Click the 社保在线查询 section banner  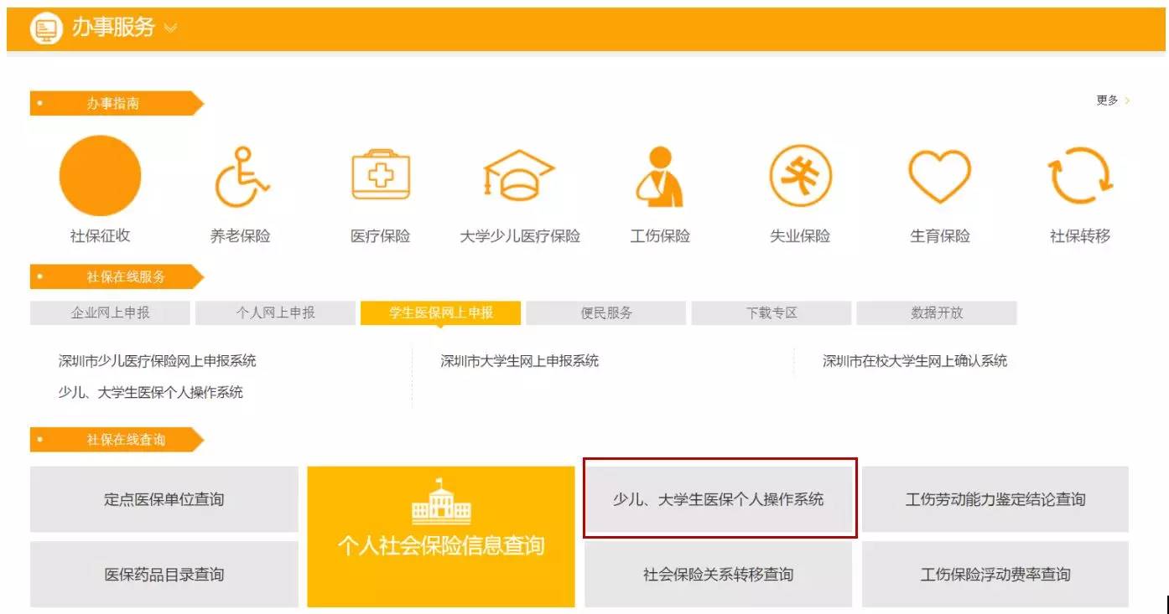pos(117,439)
